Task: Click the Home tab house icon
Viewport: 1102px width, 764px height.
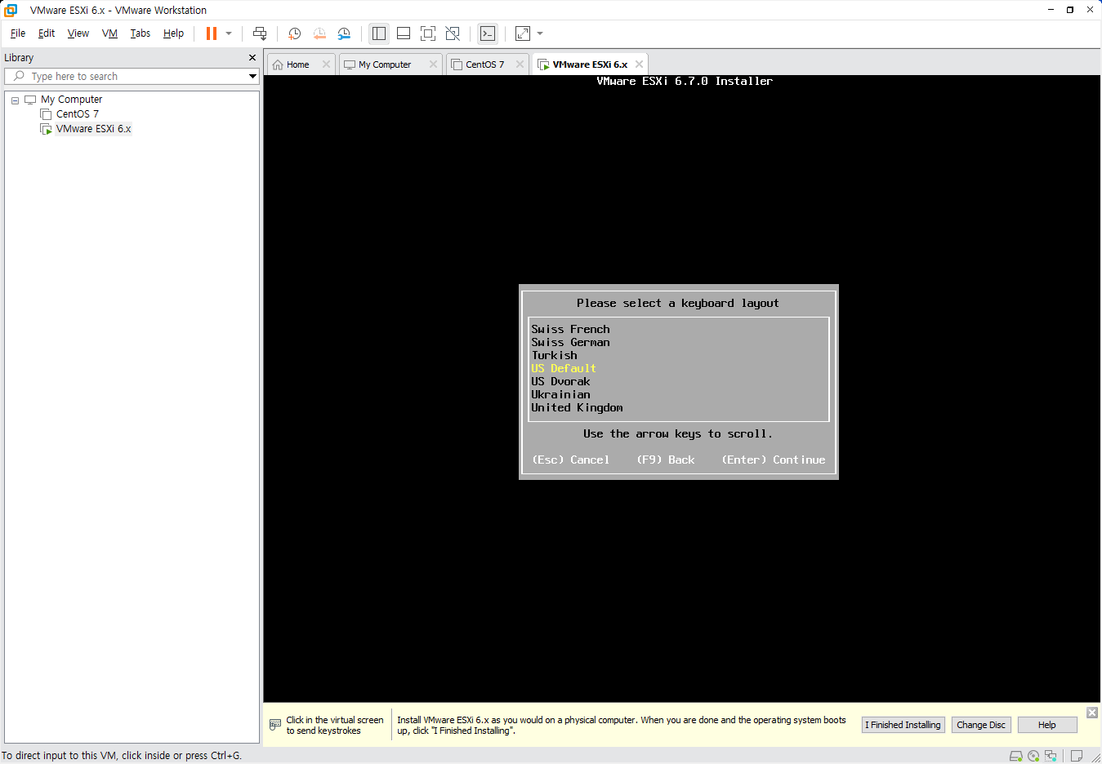Action: 278,64
